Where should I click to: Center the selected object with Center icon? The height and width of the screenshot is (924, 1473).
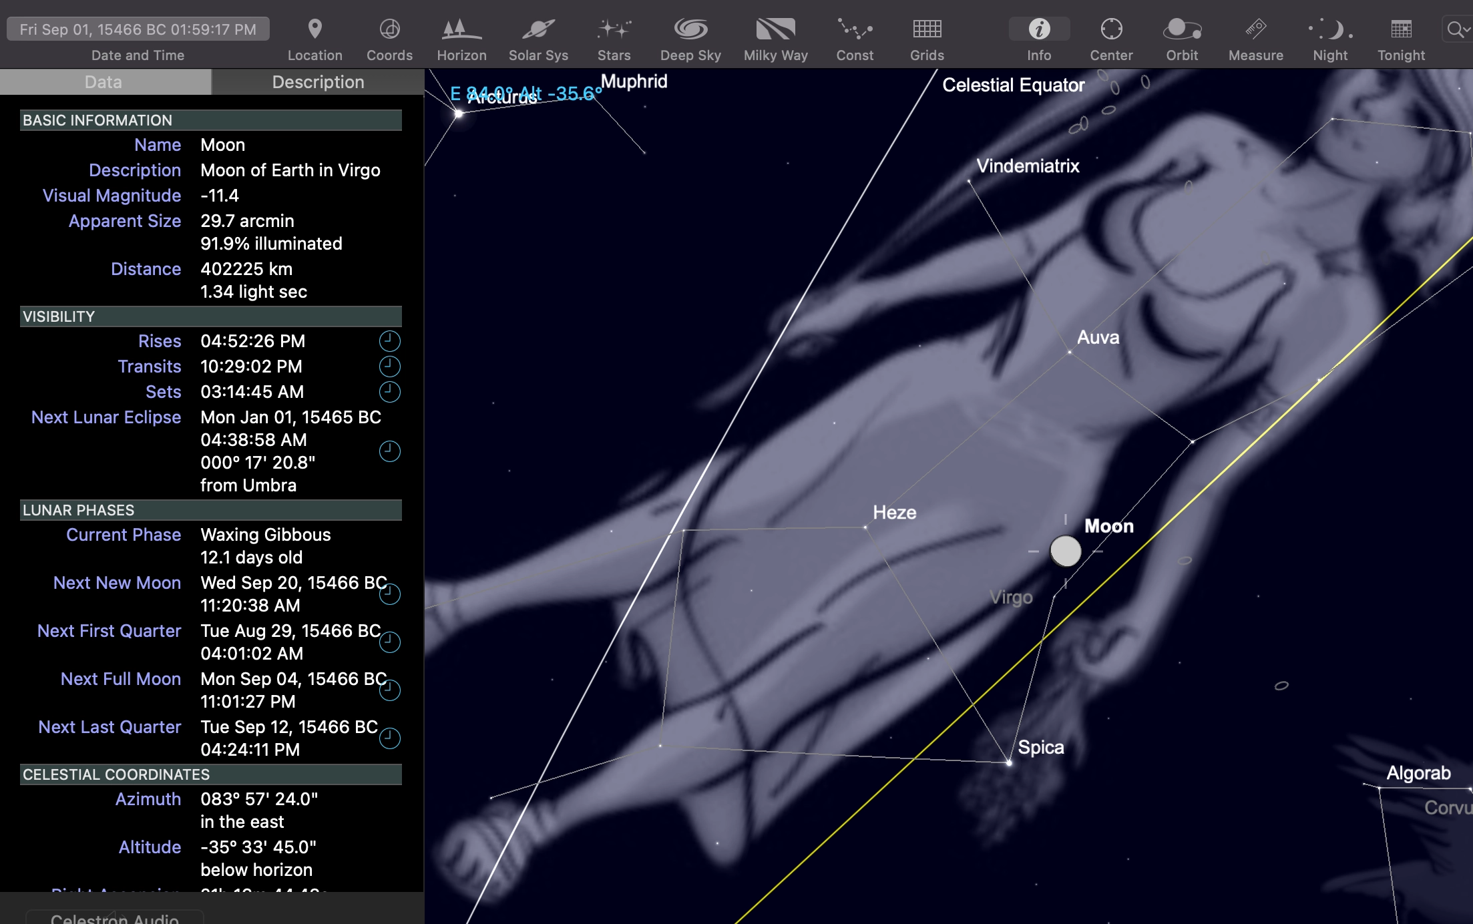click(x=1111, y=29)
